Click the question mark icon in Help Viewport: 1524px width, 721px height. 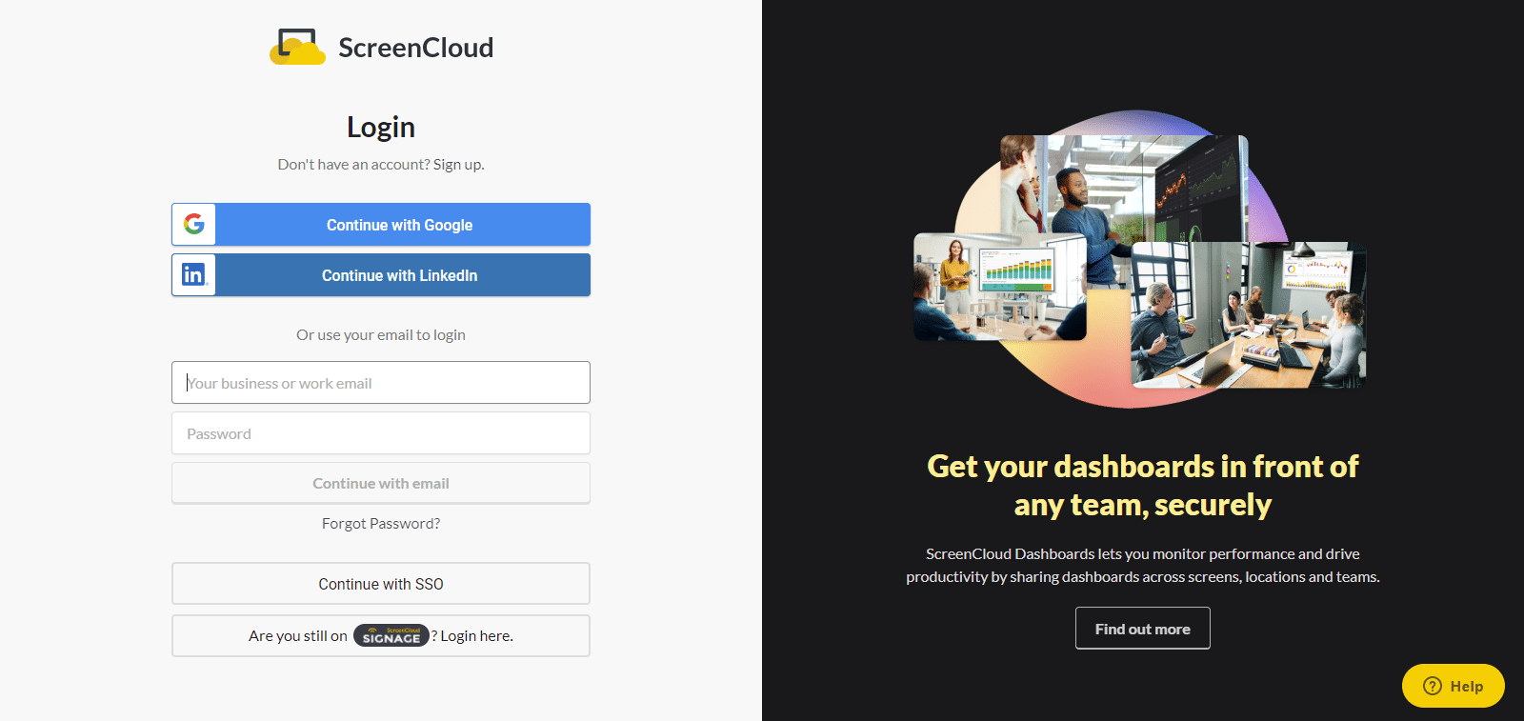(1432, 686)
